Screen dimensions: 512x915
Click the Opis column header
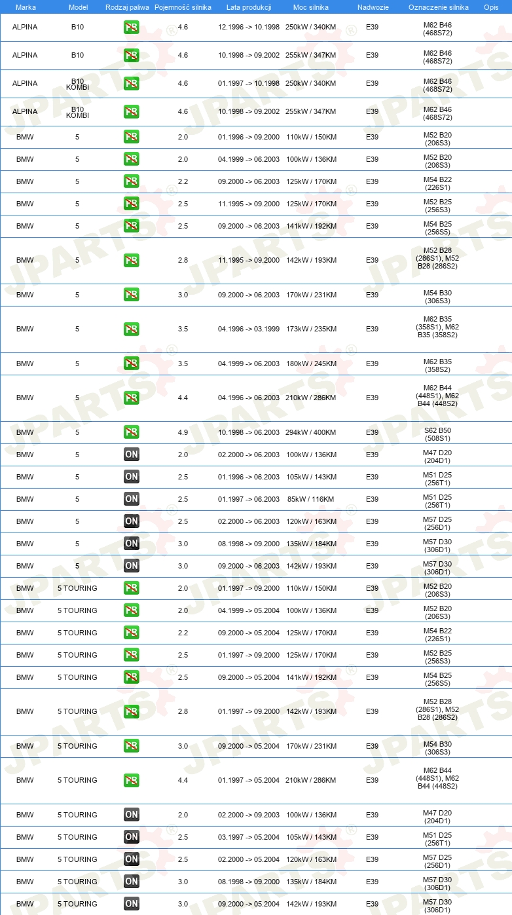point(491,7)
